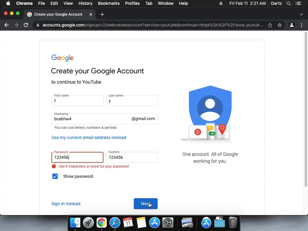308x231 pixels.
Task: Click Use my current email address instead
Action: [x=89, y=137]
